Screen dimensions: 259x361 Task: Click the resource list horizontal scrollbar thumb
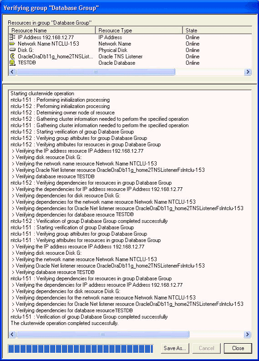coord(96,72)
